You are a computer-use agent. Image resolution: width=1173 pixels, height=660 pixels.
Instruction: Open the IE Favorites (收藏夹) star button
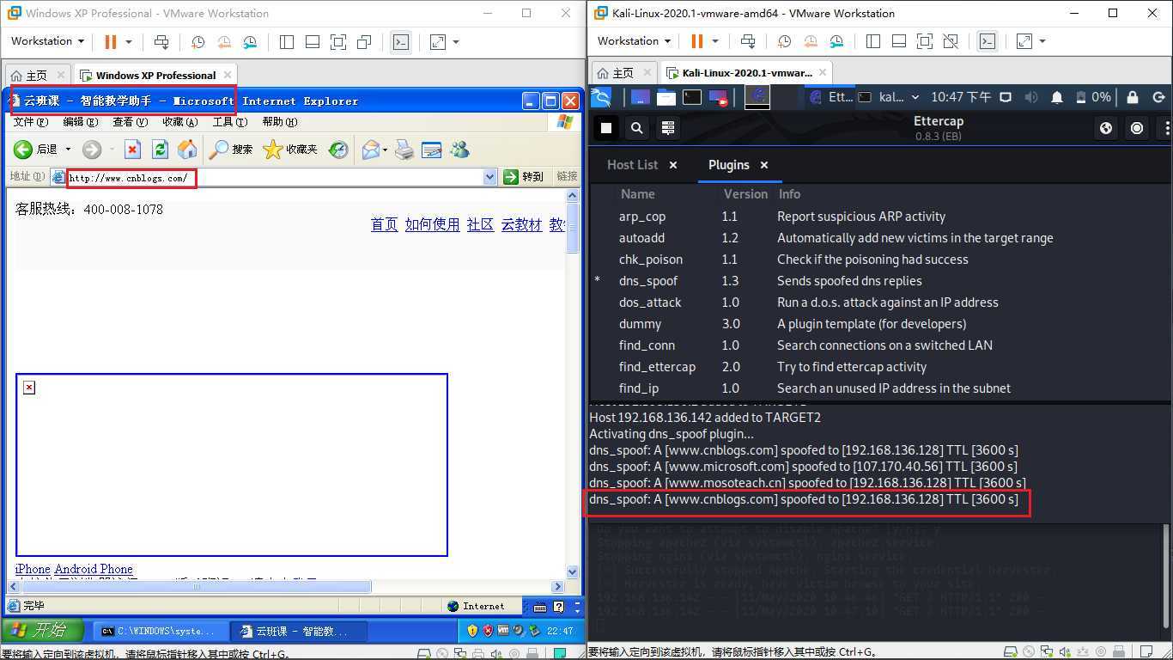pos(290,150)
